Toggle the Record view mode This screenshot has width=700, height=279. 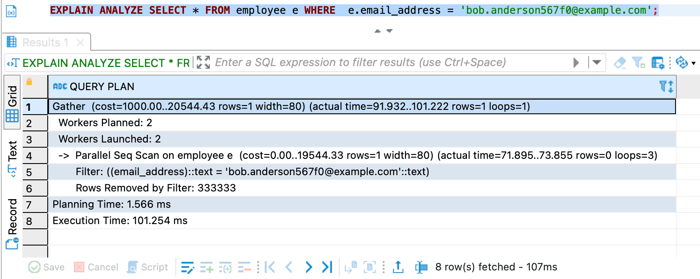pos(12,223)
